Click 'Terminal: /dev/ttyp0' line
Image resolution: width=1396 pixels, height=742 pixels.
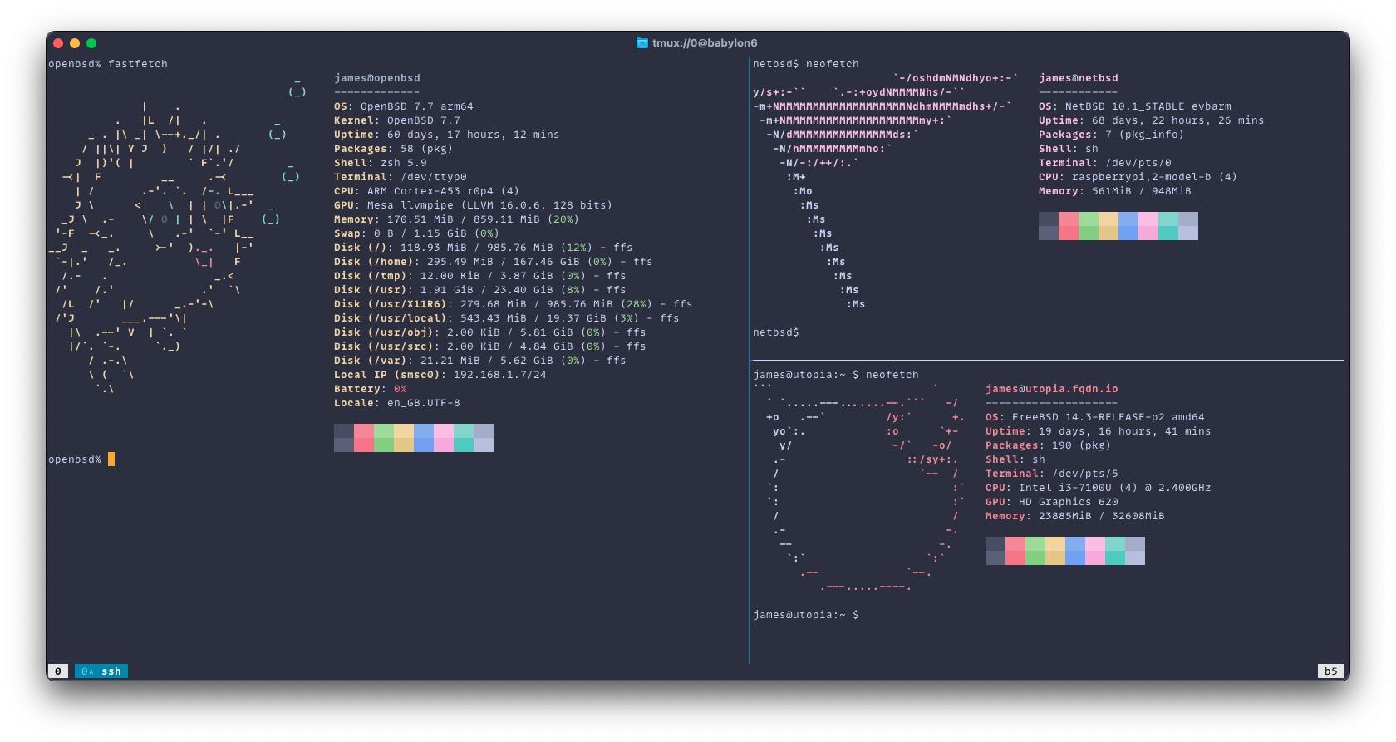coord(401,177)
